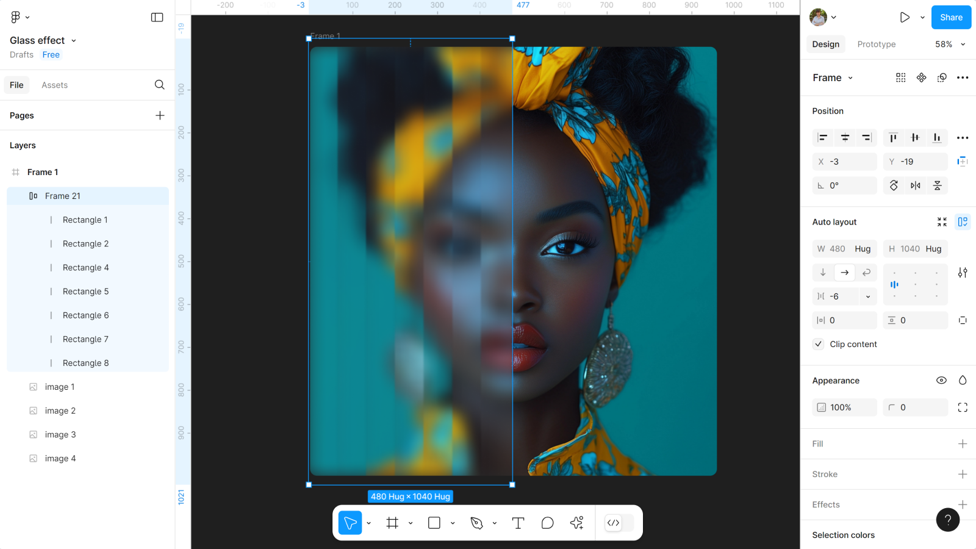
Task: Select the Rectangle 4 layer
Action: pyautogui.click(x=85, y=267)
